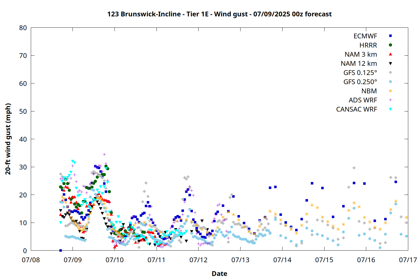Click the gray diamond GFS 0.125° marker
Screen dimensions: 420x280
pyautogui.click(x=390, y=73)
